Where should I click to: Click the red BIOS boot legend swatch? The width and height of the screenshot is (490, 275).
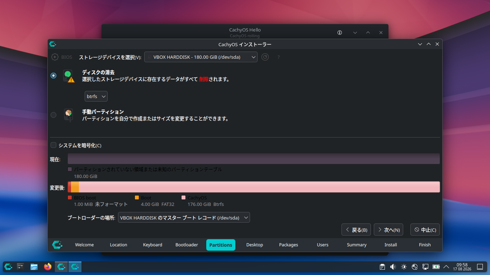[70, 198]
